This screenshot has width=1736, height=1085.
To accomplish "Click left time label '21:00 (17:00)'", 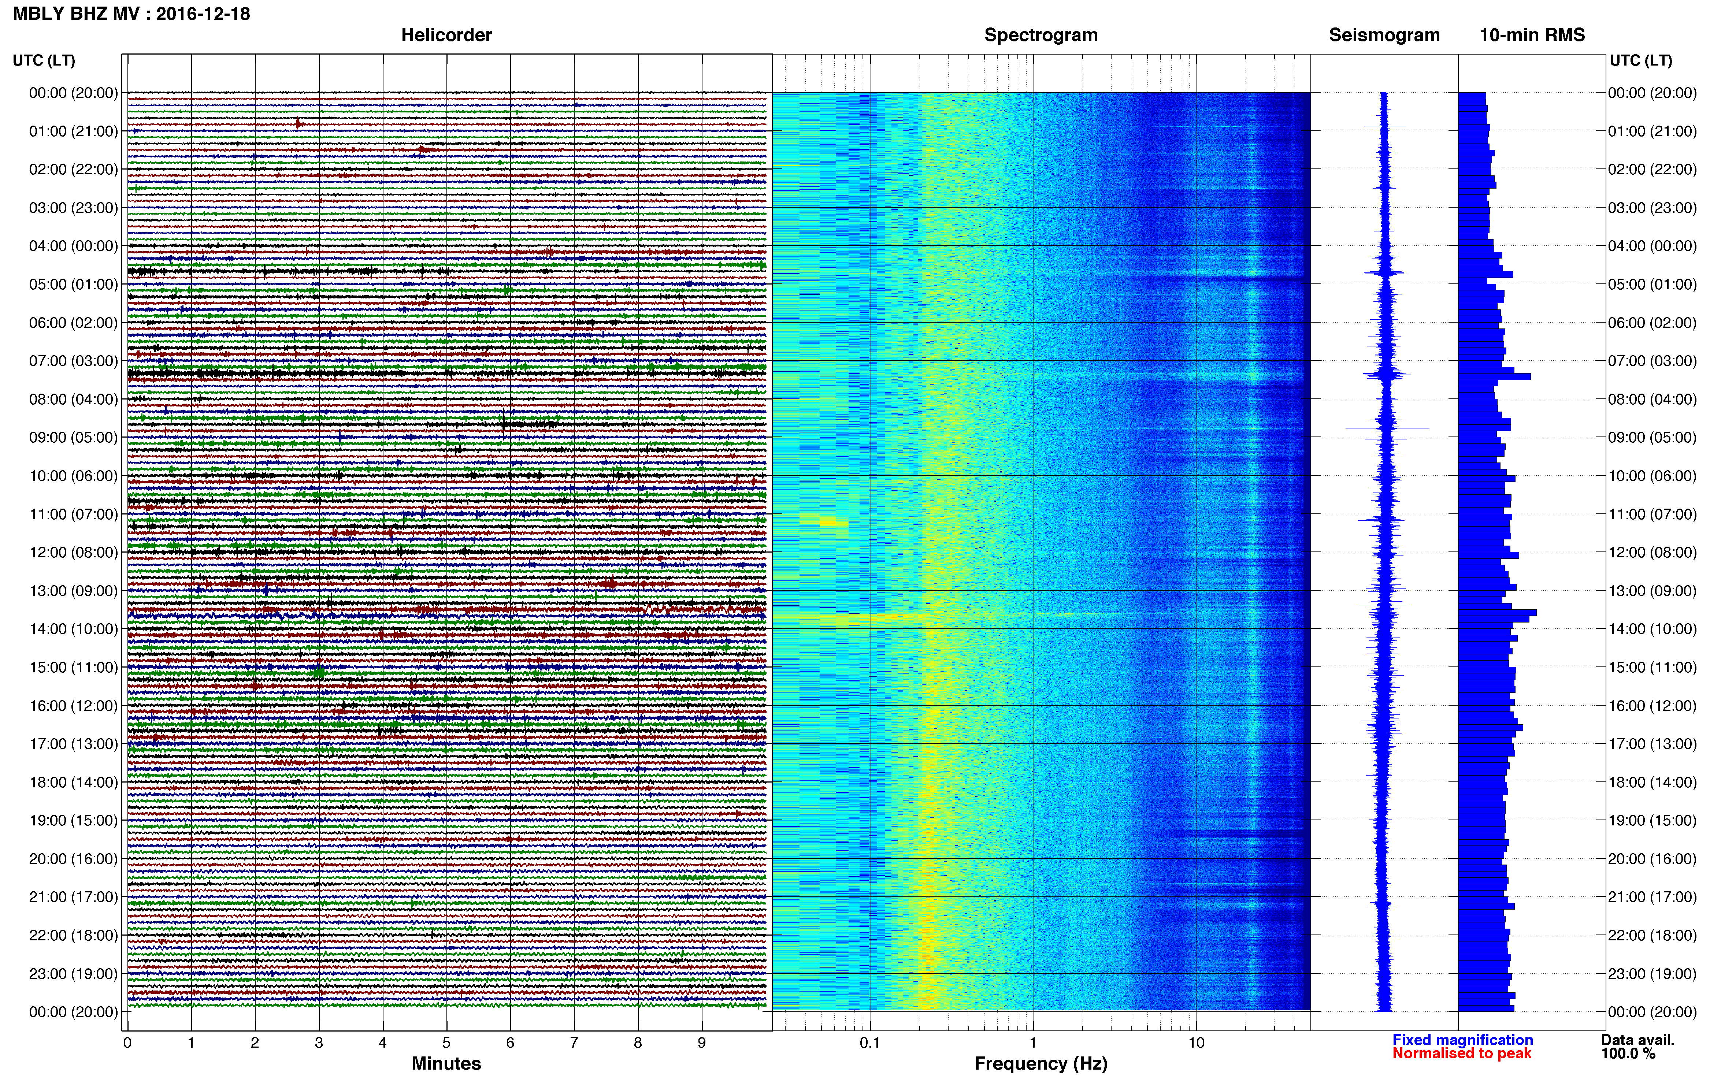I will point(73,897).
